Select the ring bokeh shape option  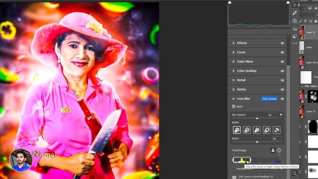pyautogui.click(x=266, y=130)
